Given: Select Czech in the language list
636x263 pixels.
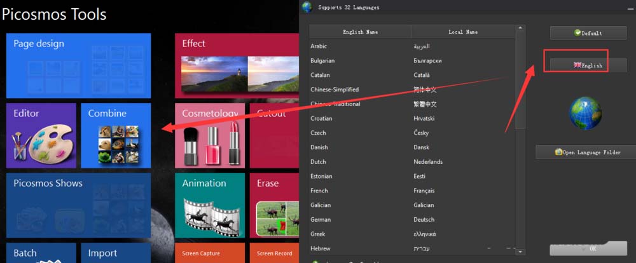Looking at the screenshot, I should [x=412, y=133].
